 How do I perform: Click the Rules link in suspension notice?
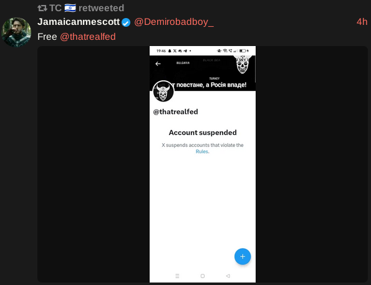202,152
